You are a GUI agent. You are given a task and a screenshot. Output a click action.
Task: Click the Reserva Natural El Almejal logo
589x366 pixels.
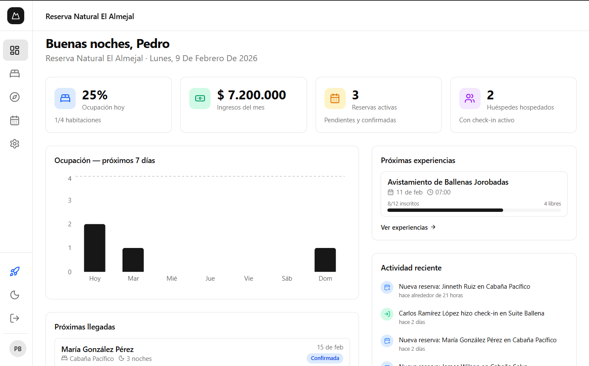pos(15,16)
